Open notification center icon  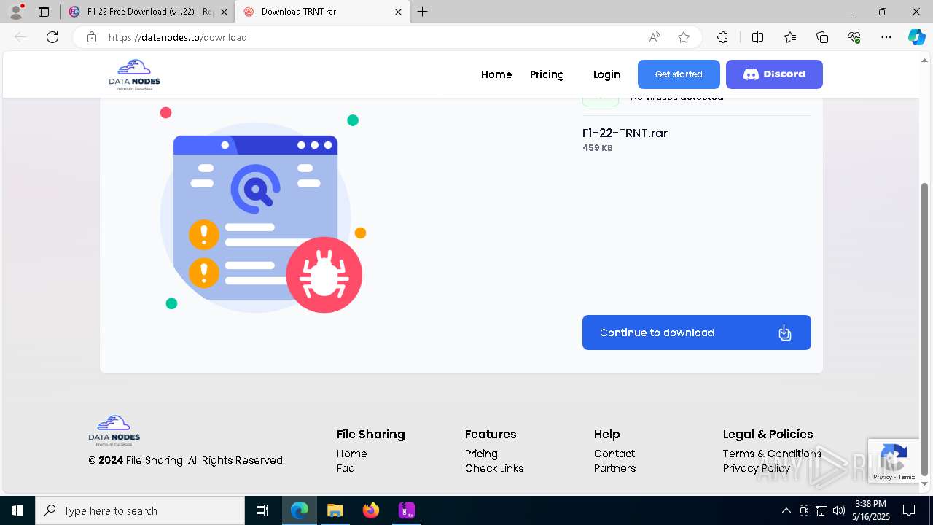(909, 510)
